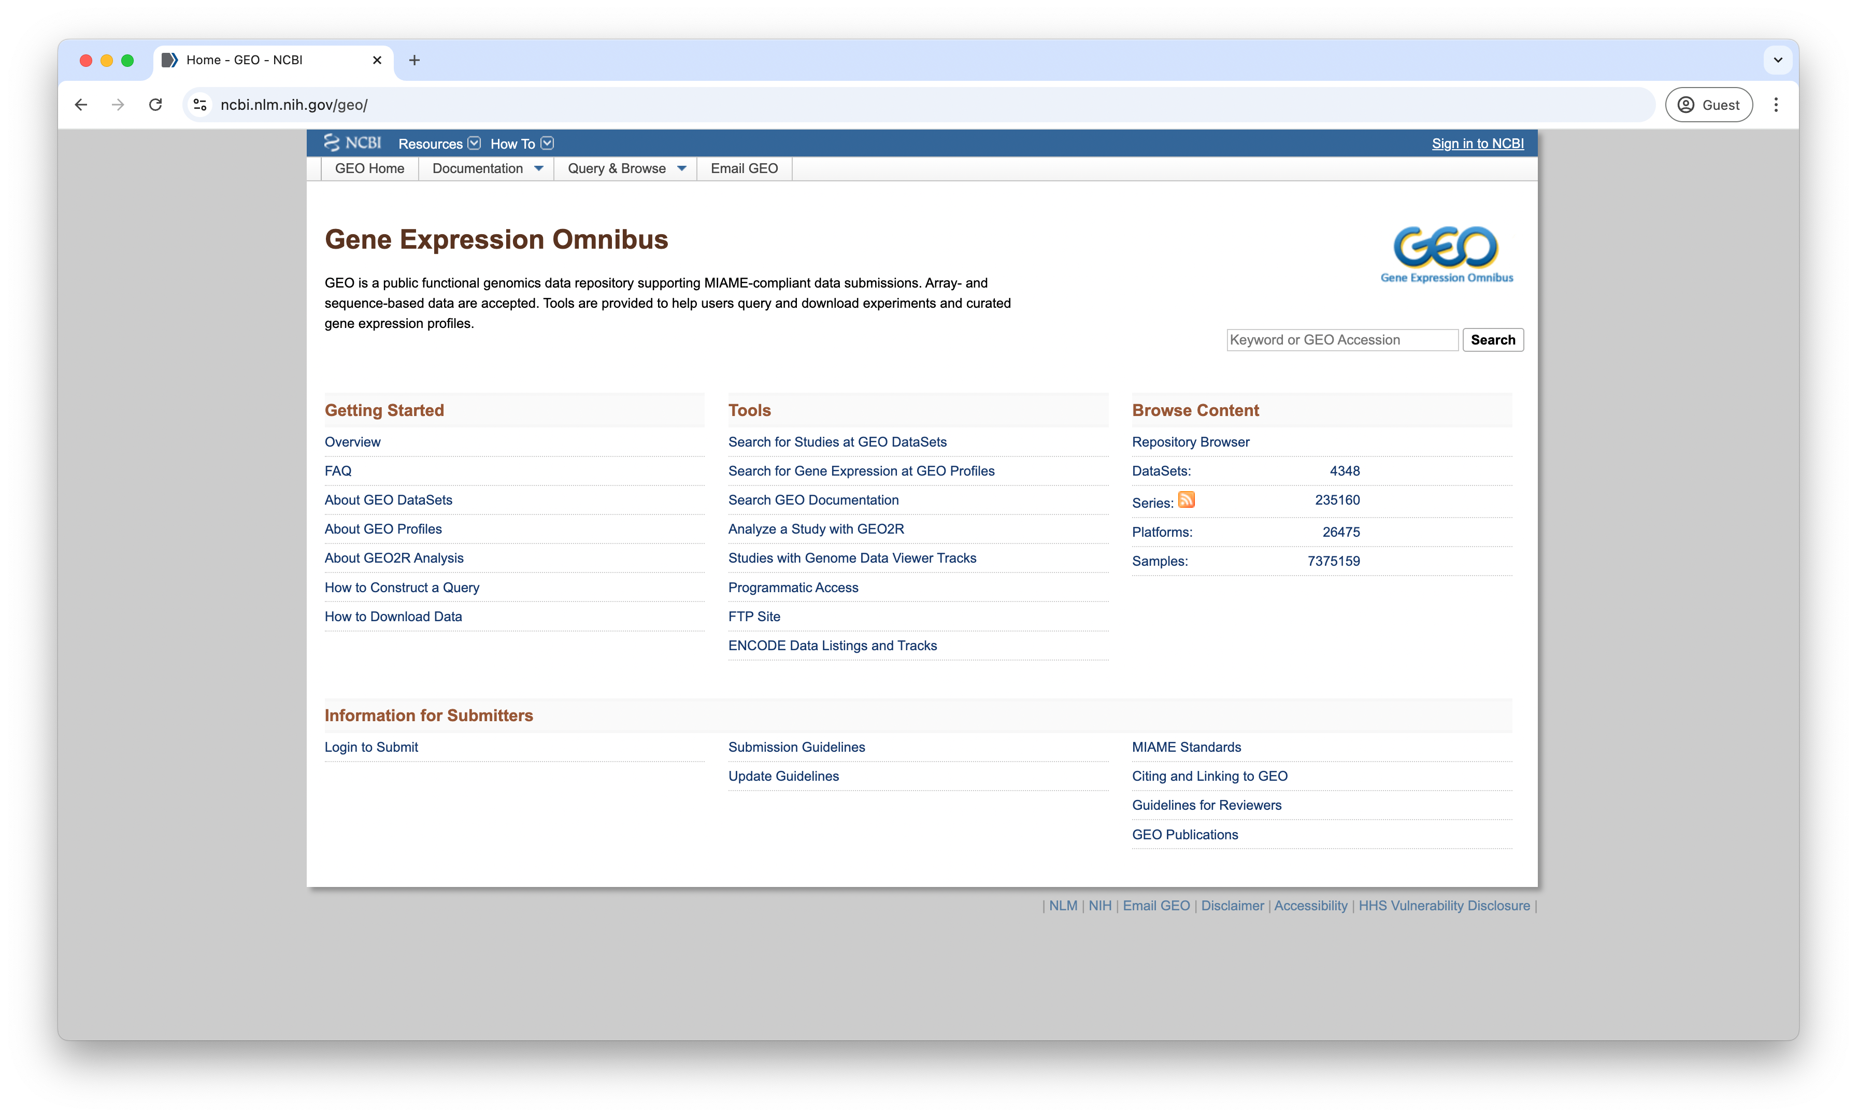Viewport: 1857px width, 1117px height.
Task: Open the Documentation menu arrow
Action: [x=538, y=168]
